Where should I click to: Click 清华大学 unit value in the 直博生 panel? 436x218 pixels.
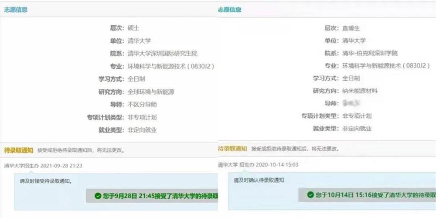[354, 41]
